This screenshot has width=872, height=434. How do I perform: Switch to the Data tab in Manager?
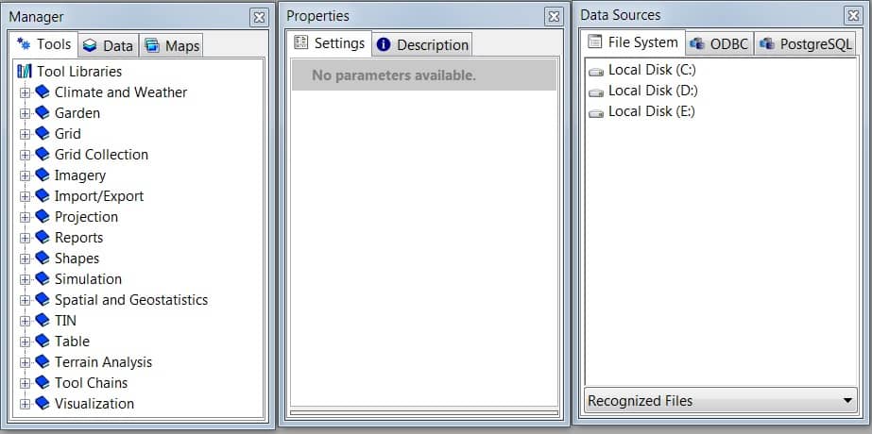[x=109, y=45]
